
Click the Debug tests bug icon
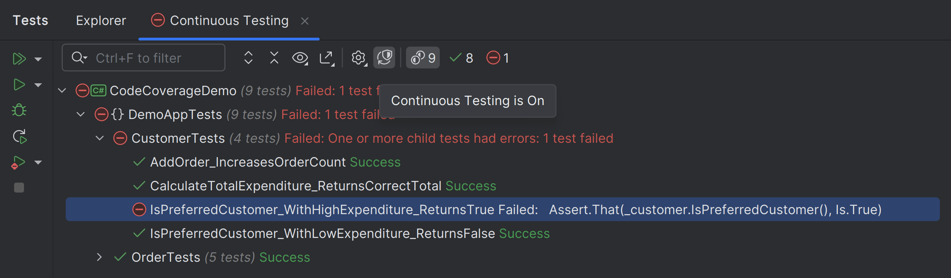pyautogui.click(x=19, y=110)
